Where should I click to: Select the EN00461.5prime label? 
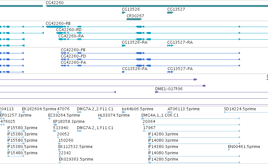(x=244, y=147)
